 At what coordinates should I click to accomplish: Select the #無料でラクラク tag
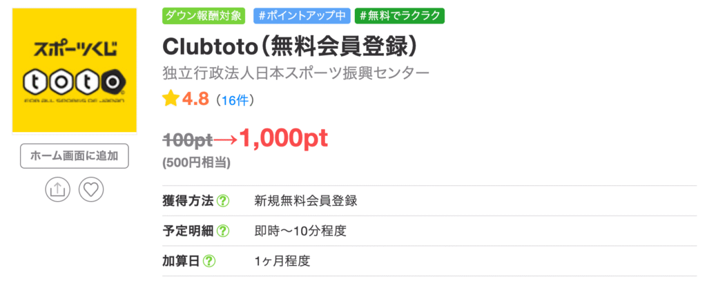(x=400, y=16)
